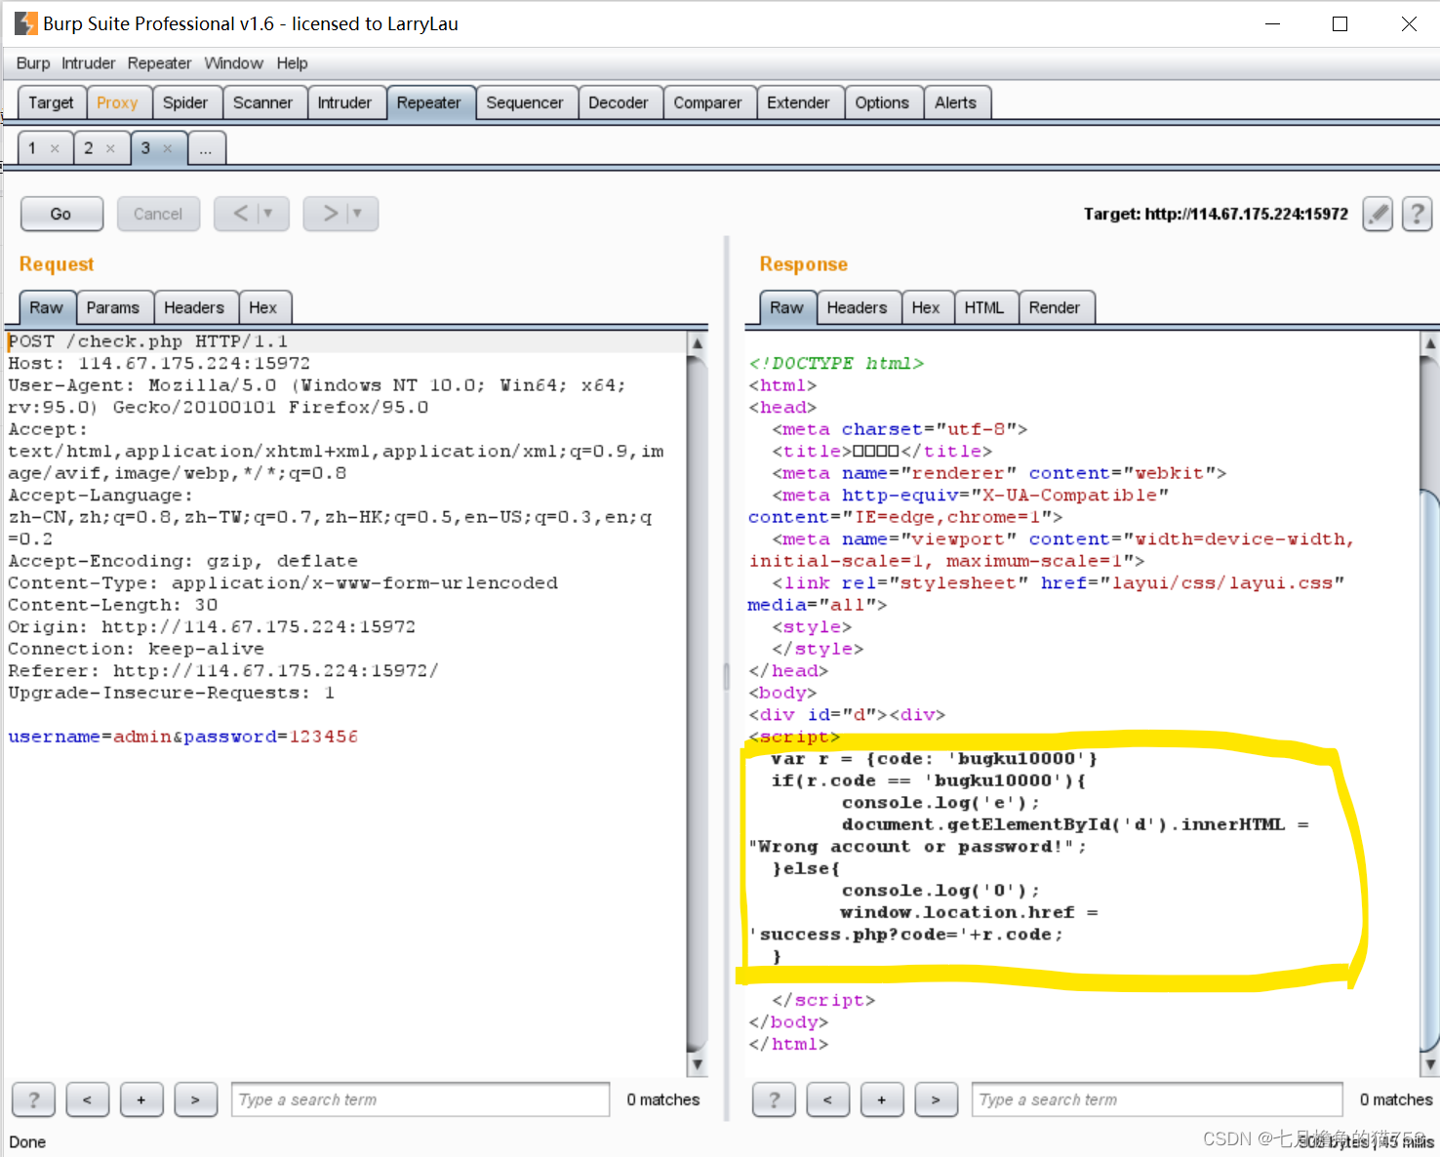Click the Content-Length: 30 header line
This screenshot has height=1157, width=1440.
(113, 605)
